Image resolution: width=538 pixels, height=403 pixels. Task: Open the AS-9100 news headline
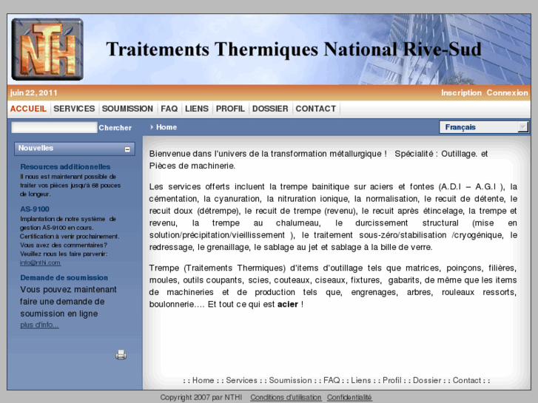(35, 209)
